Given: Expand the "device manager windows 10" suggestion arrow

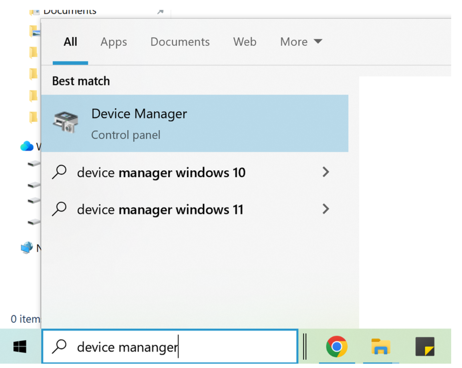Looking at the screenshot, I should pyautogui.click(x=325, y=172).
